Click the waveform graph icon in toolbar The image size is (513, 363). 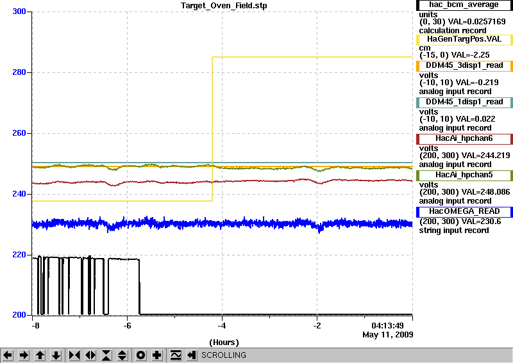pos(176,355)
